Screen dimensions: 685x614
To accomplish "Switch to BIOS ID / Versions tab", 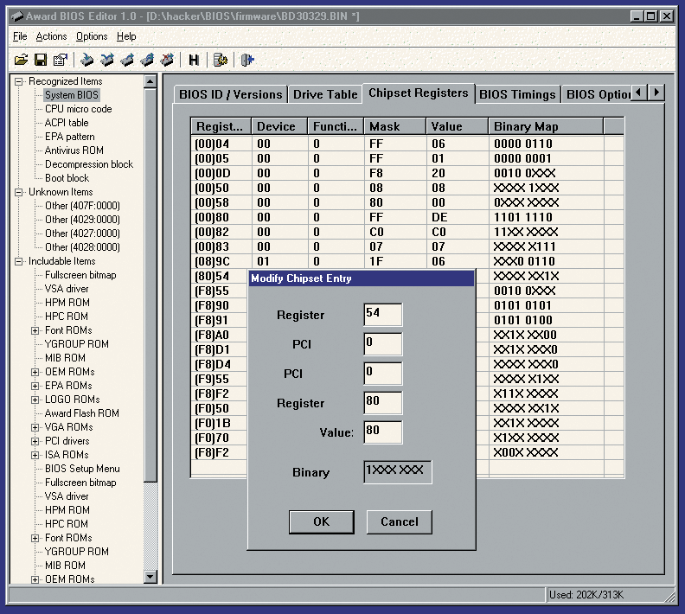I will (x=231, y=94).
